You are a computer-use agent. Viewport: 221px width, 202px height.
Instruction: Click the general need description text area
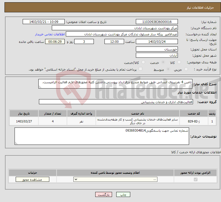click(115, 84)
